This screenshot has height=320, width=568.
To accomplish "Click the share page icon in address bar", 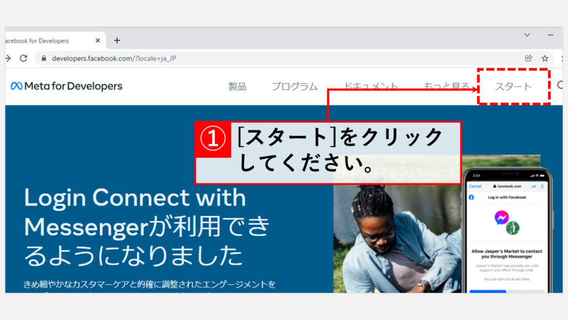I will pyautogui.click(x=528, y=58).
